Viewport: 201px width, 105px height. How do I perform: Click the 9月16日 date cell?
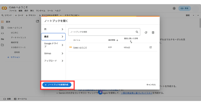click(127, 47)
